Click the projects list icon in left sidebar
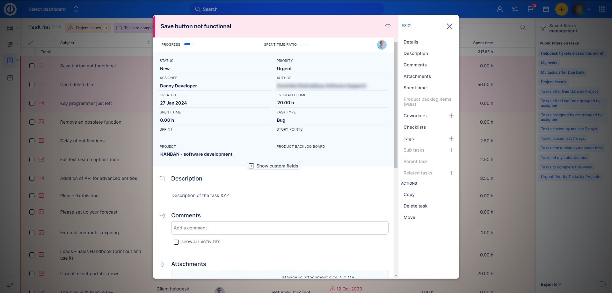 tap(10, 44)
